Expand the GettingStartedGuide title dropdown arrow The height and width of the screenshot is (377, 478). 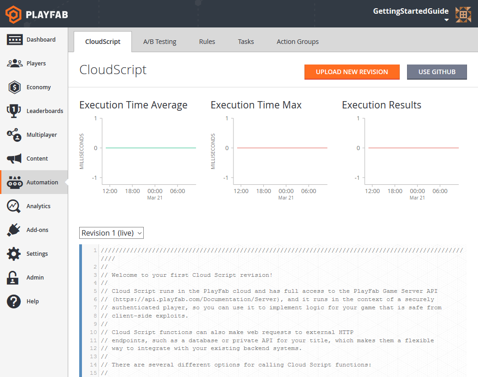[x=446, y=20]
